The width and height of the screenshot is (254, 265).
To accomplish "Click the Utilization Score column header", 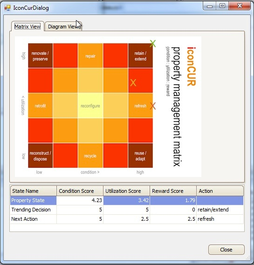I will (126, 191).
